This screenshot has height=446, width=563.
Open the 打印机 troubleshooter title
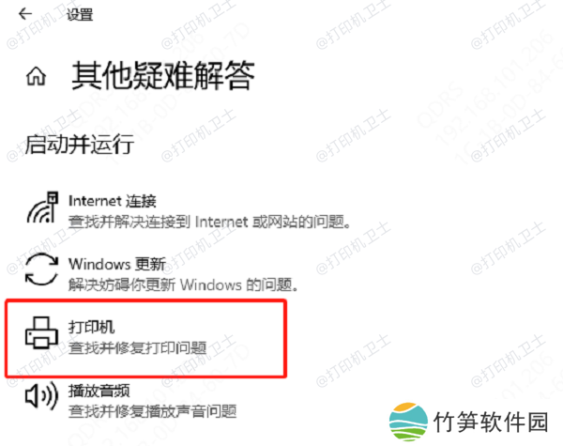91,327
